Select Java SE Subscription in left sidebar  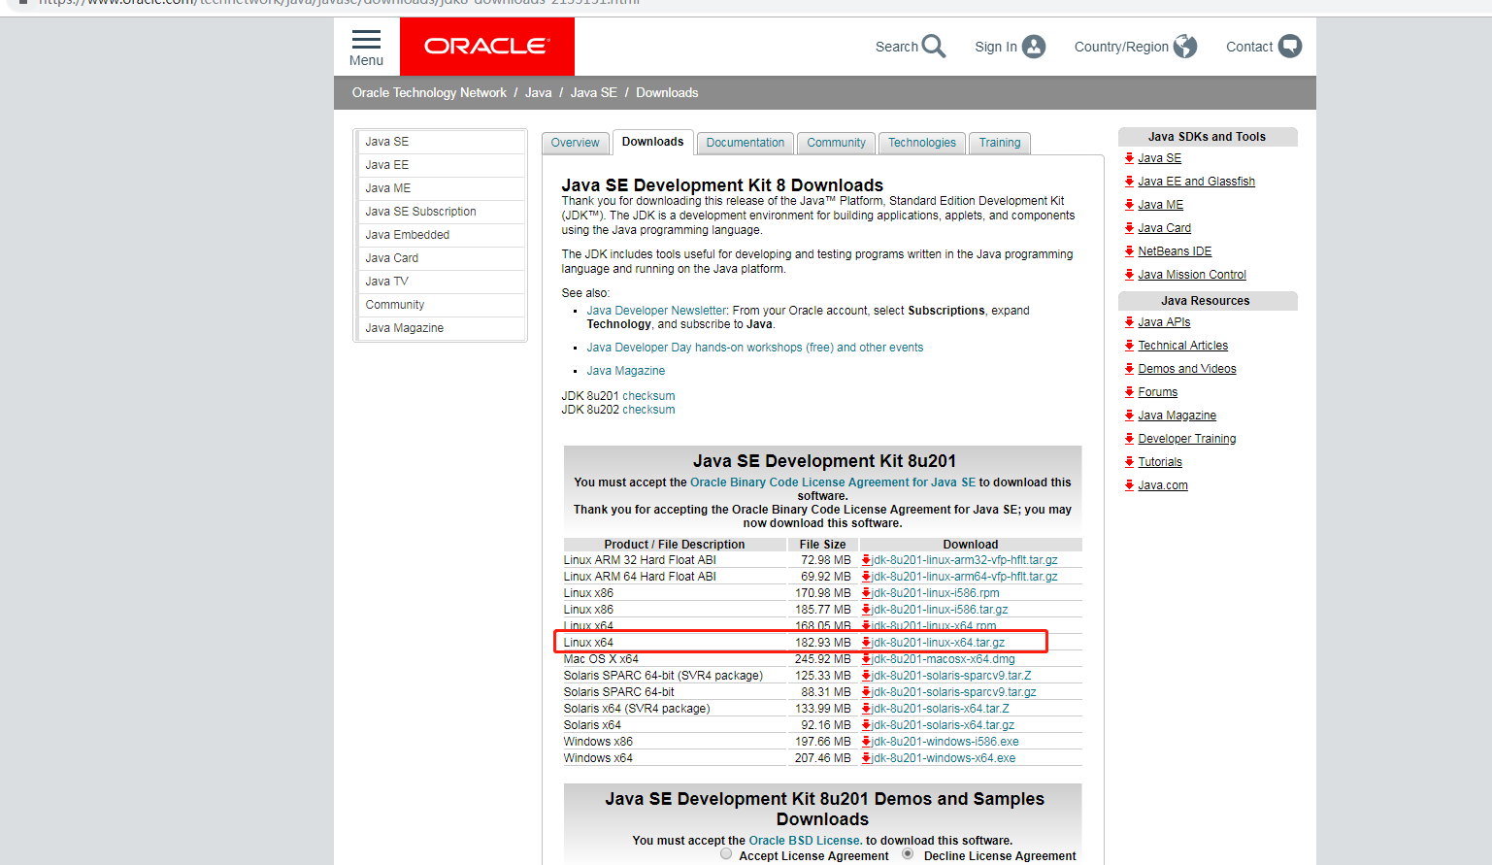click(442, 212)
